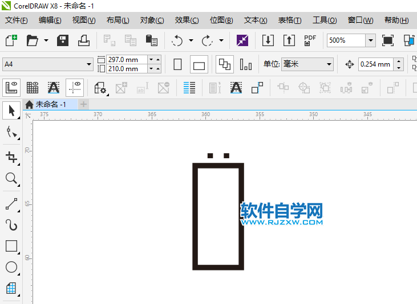Select the Ellipse tool
Screen dimensions: 417x304
(11, 267)
